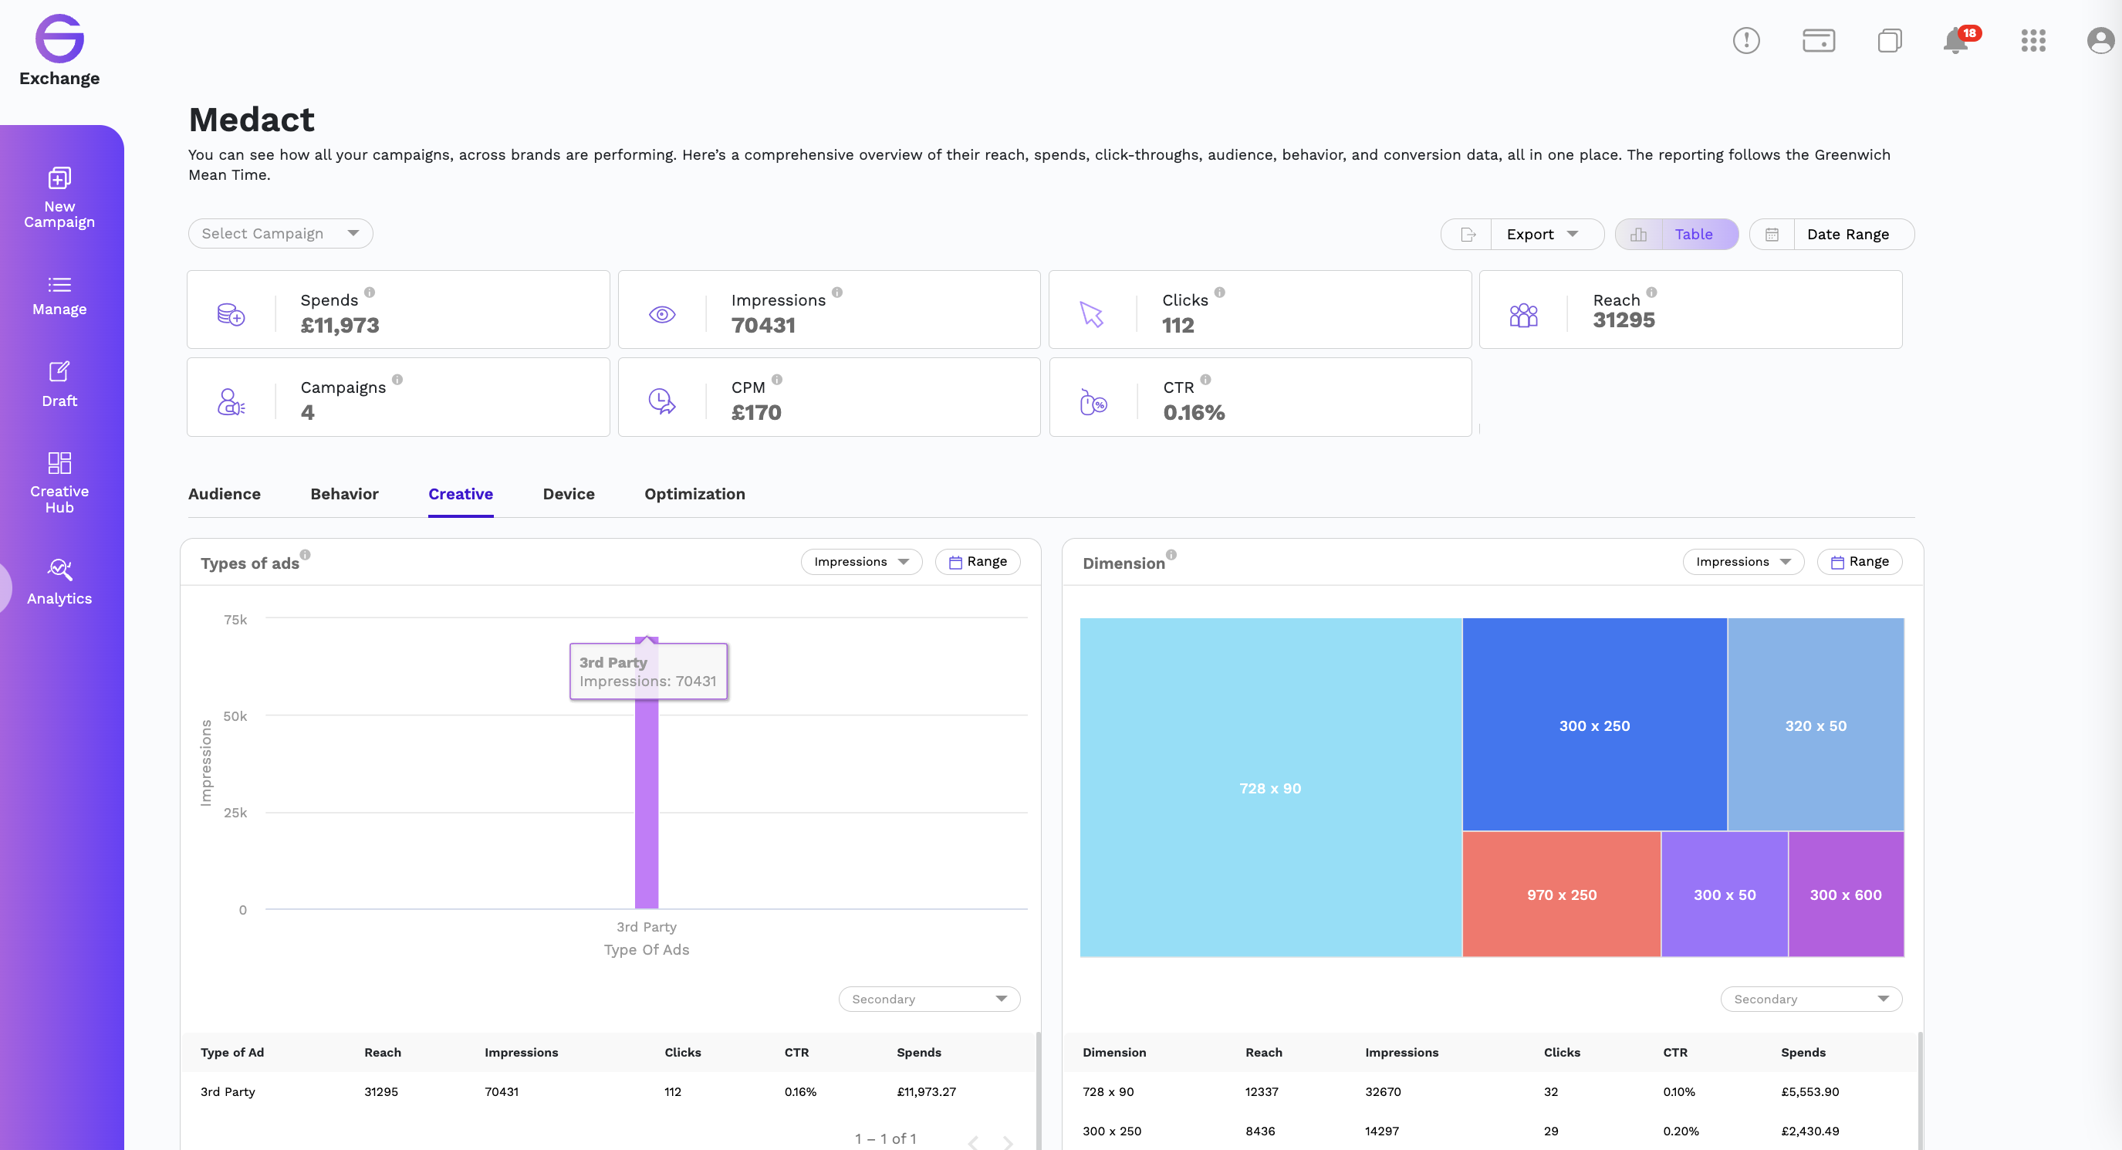The width and height of the screenshot is (2122, 1150).
Task: Click the Exchange logo icon
Action: tap(59, 38)
